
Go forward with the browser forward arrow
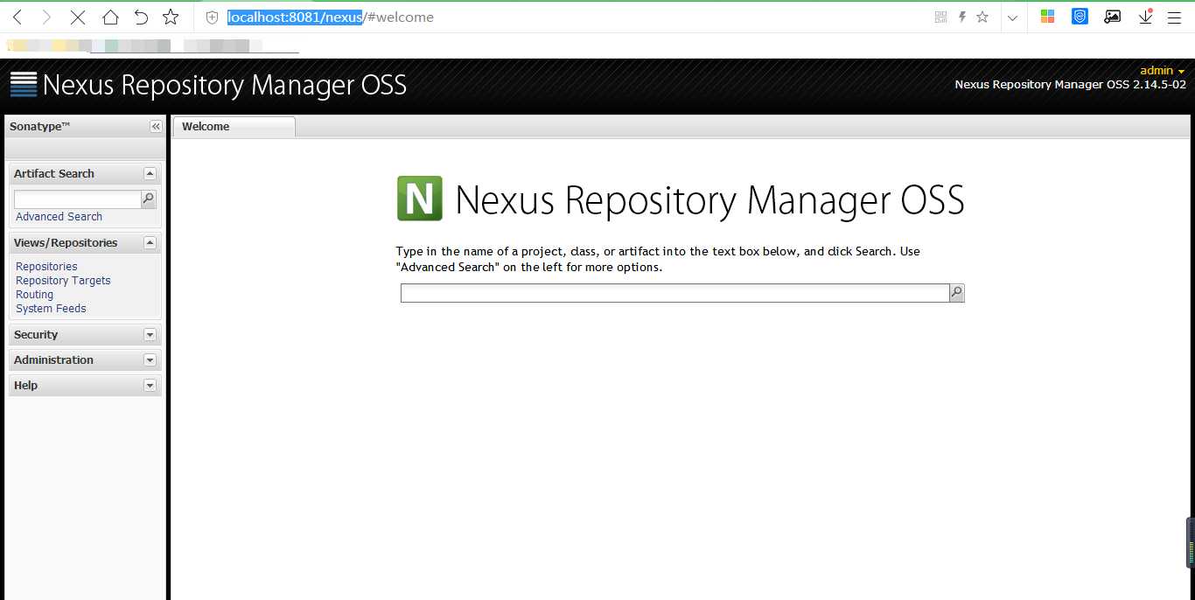[46, 17]
